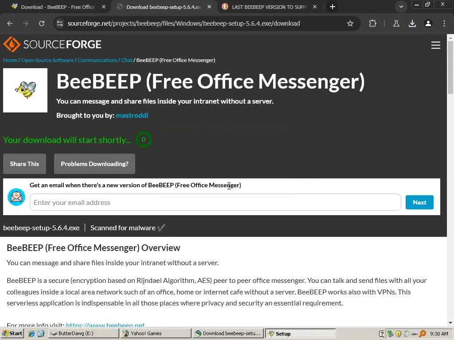This screenshot has width=454, height=340.
Task: Click the address bar URL
Action: click(184, 23)
